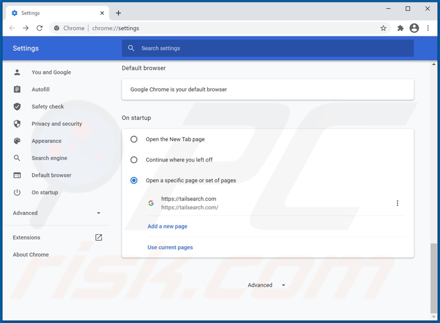Click the scrollbar up arrow
This screenshot has height=323, width=440.
tap(433, 65)
